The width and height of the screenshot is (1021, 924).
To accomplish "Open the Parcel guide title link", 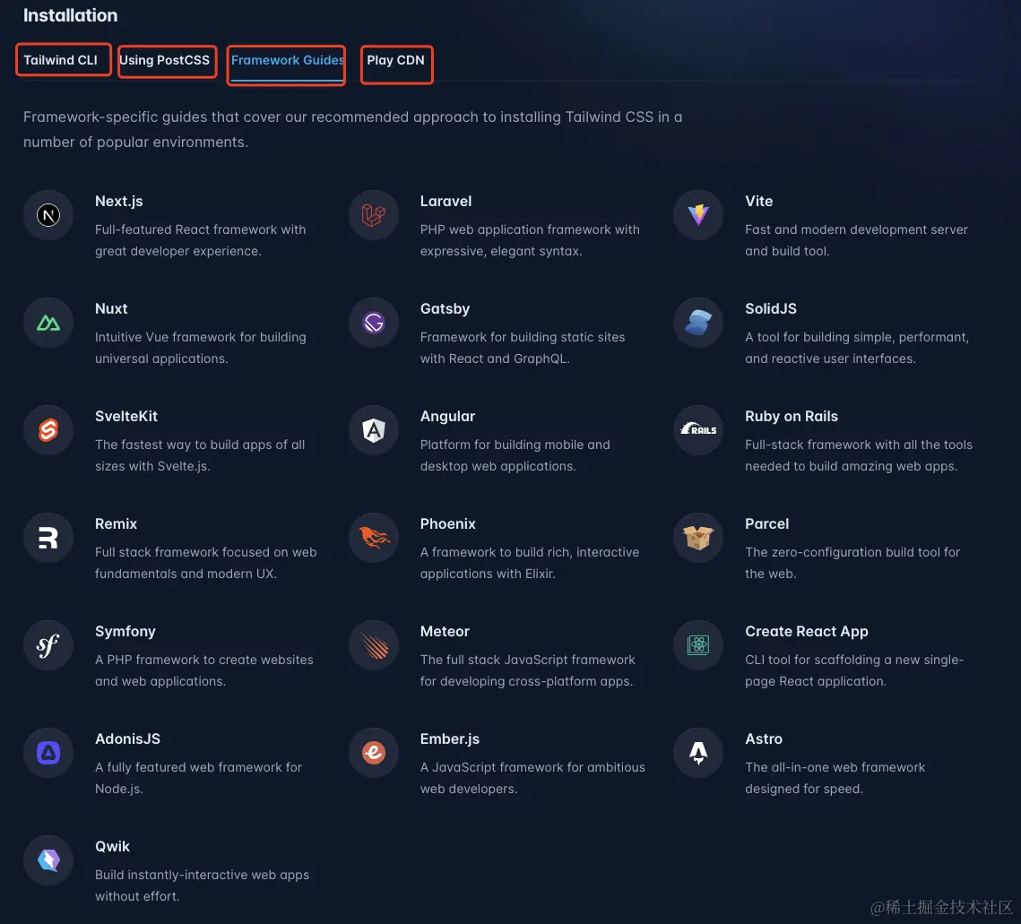I will 767,523.
